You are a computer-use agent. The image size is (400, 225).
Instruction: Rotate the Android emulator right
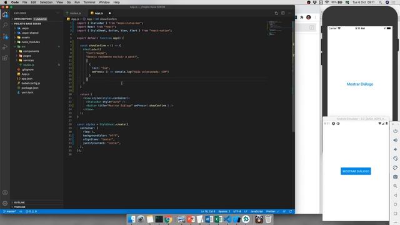[395, 167]
